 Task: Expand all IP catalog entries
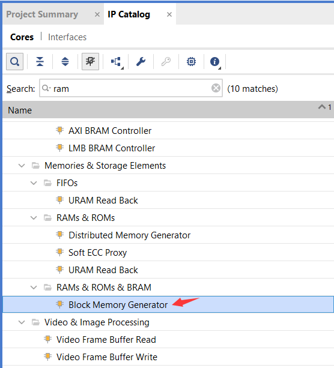tap(65, 62)
